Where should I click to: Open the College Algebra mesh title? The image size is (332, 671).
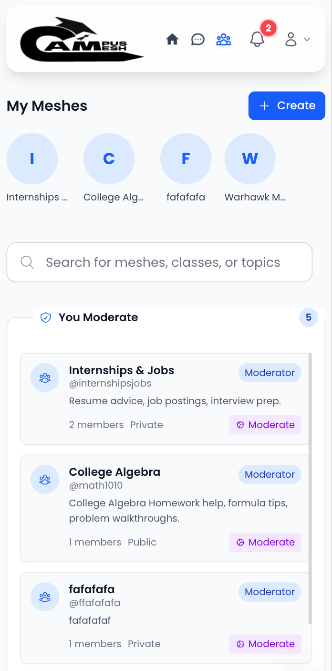[x=114, y=472]
